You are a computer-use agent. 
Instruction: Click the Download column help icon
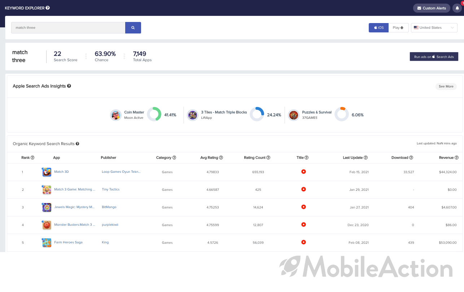411,158
